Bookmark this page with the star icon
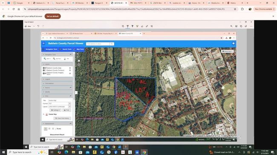 [x=235, y=9]
